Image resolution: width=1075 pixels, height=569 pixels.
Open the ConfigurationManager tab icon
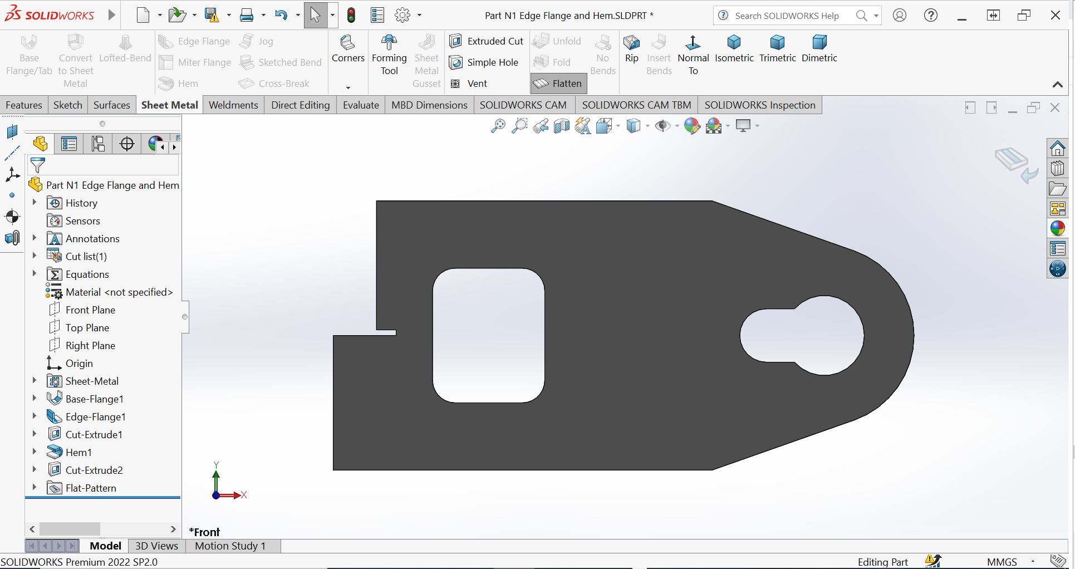tap(98, 144)
